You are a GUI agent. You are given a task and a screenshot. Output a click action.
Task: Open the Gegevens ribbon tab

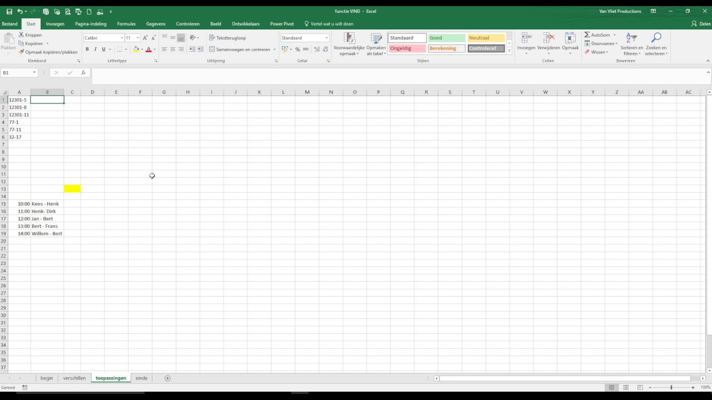156,24
